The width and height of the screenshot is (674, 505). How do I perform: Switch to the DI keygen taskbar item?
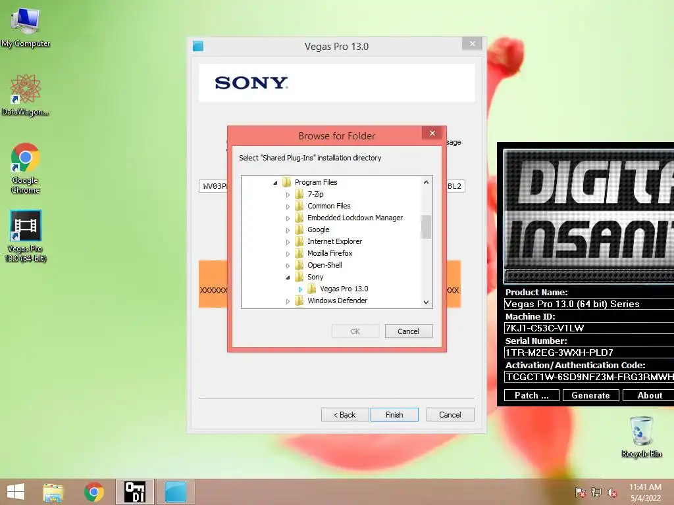point(134,492)
